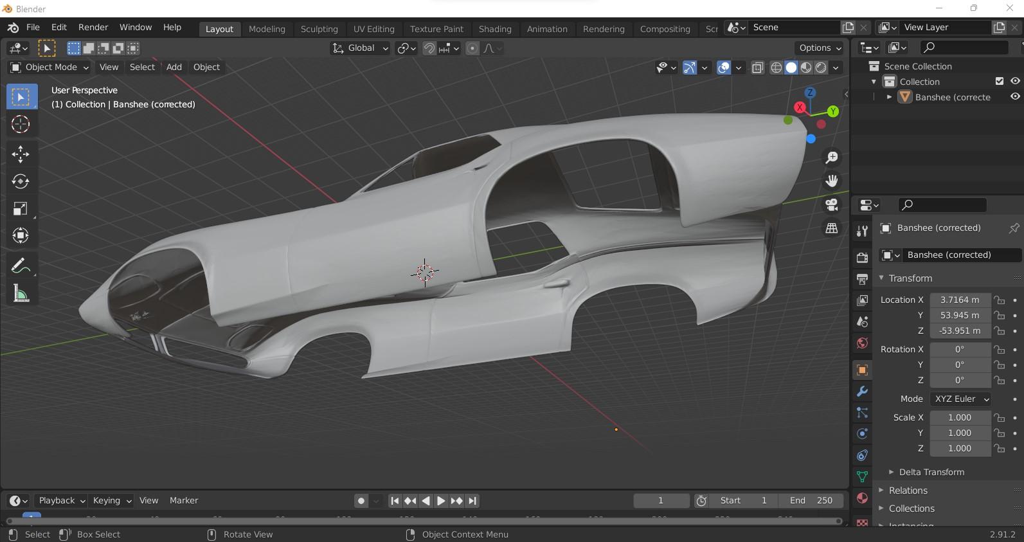Click the Blender logo menu icon

[13, 28]
